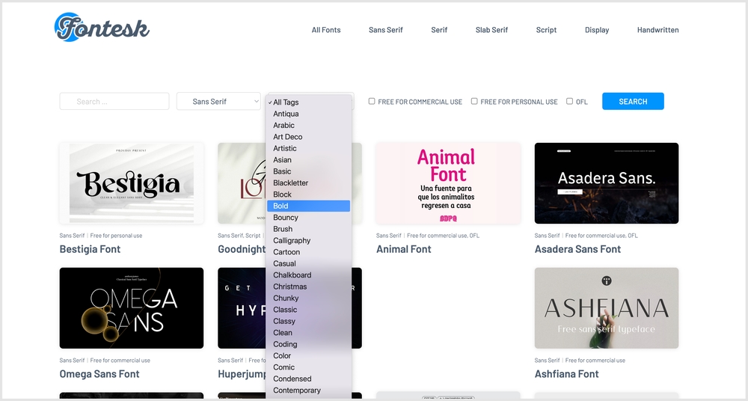Choose Condensed tag option
The image size is (748, 401).
(x=309, y=379)
